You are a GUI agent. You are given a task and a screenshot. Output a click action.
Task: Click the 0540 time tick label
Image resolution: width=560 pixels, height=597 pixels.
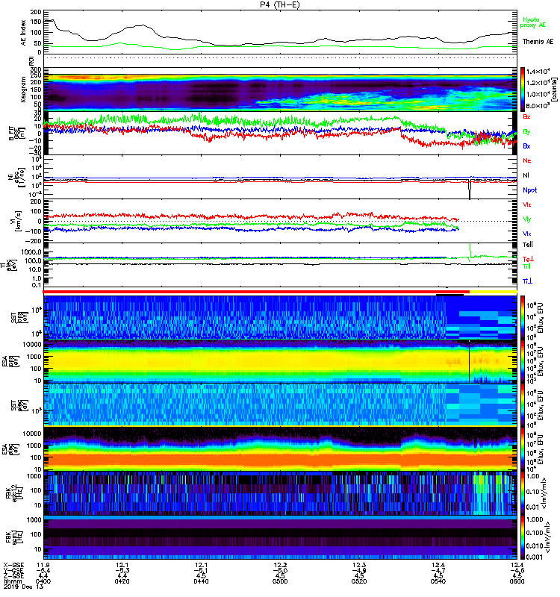(438, 581)
